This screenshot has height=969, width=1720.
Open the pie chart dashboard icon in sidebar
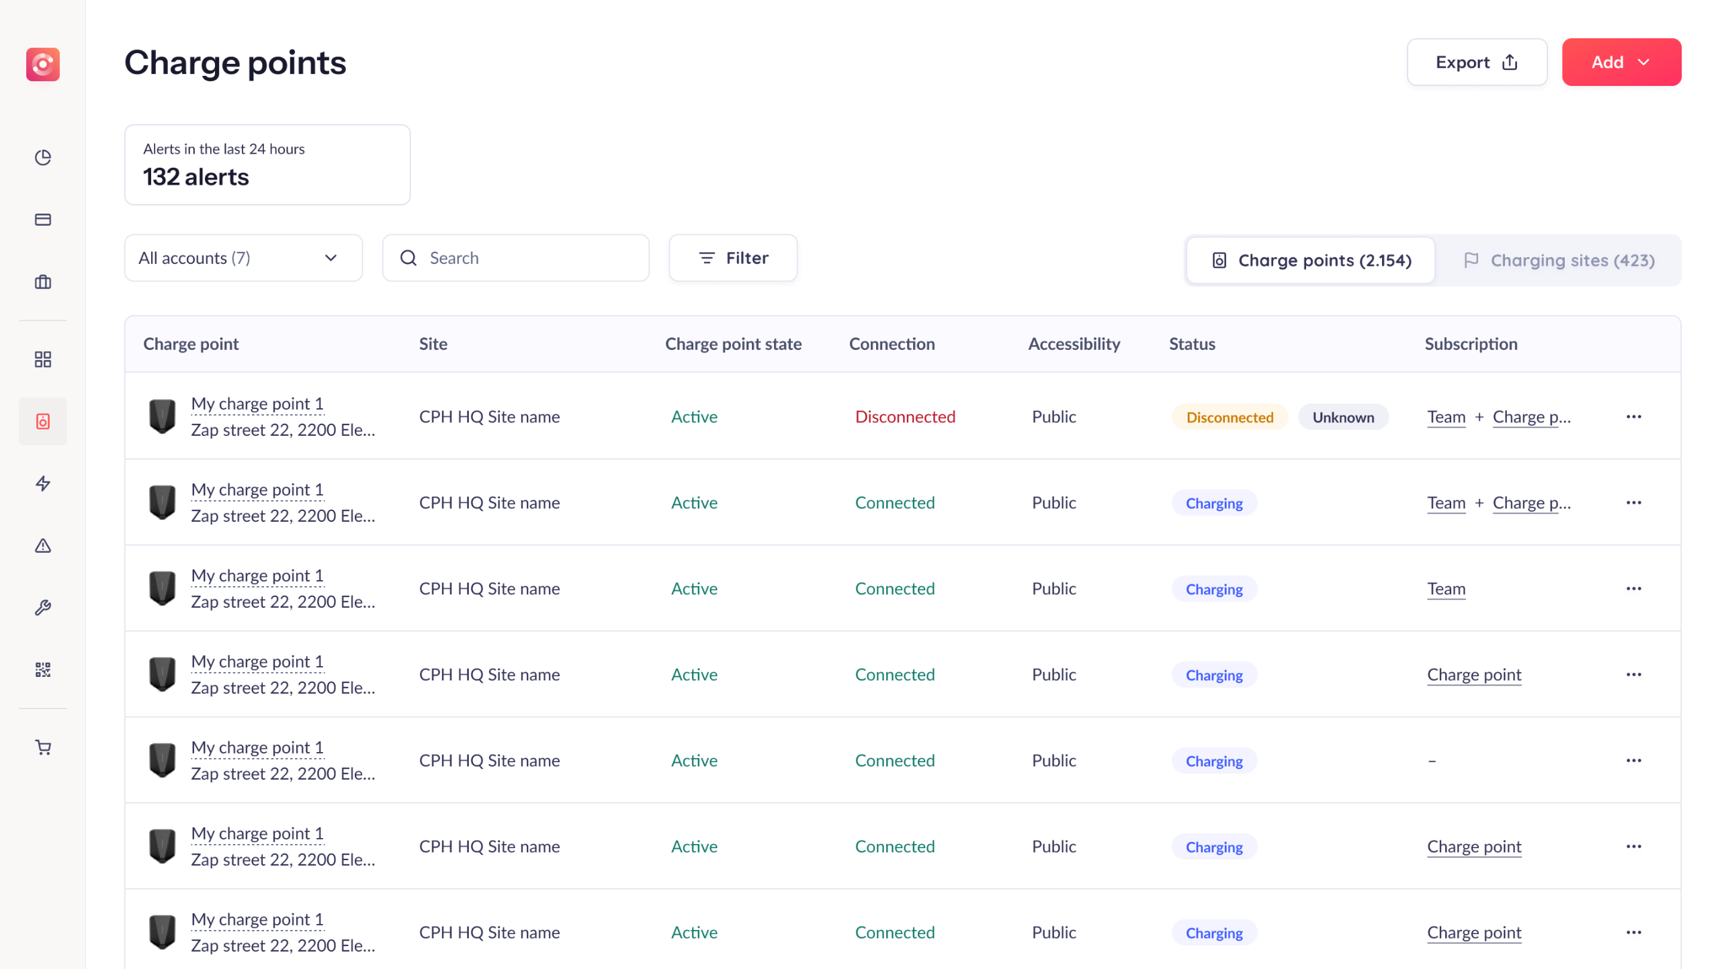pyautogui.click(x=43, y=157)
